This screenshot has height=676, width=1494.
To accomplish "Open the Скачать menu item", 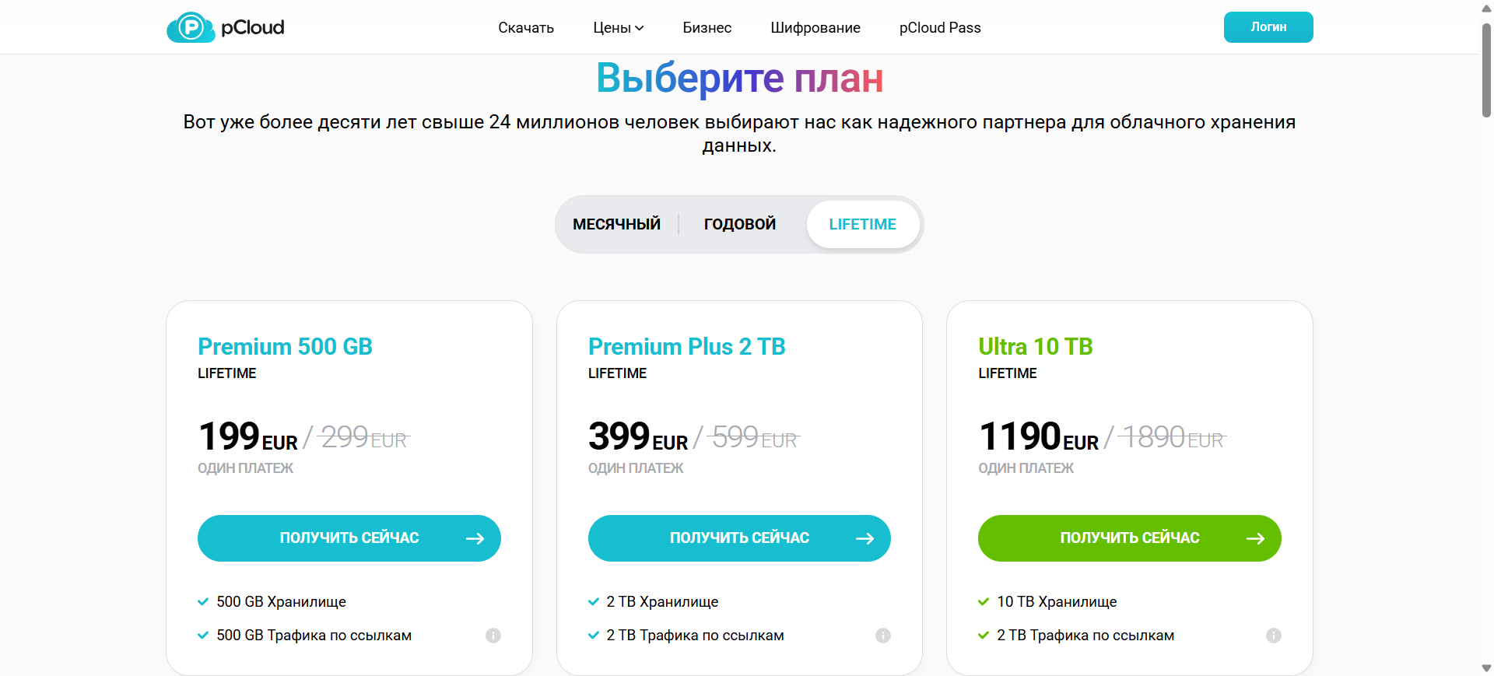I will pyautogui.click(x=526, y=28).
